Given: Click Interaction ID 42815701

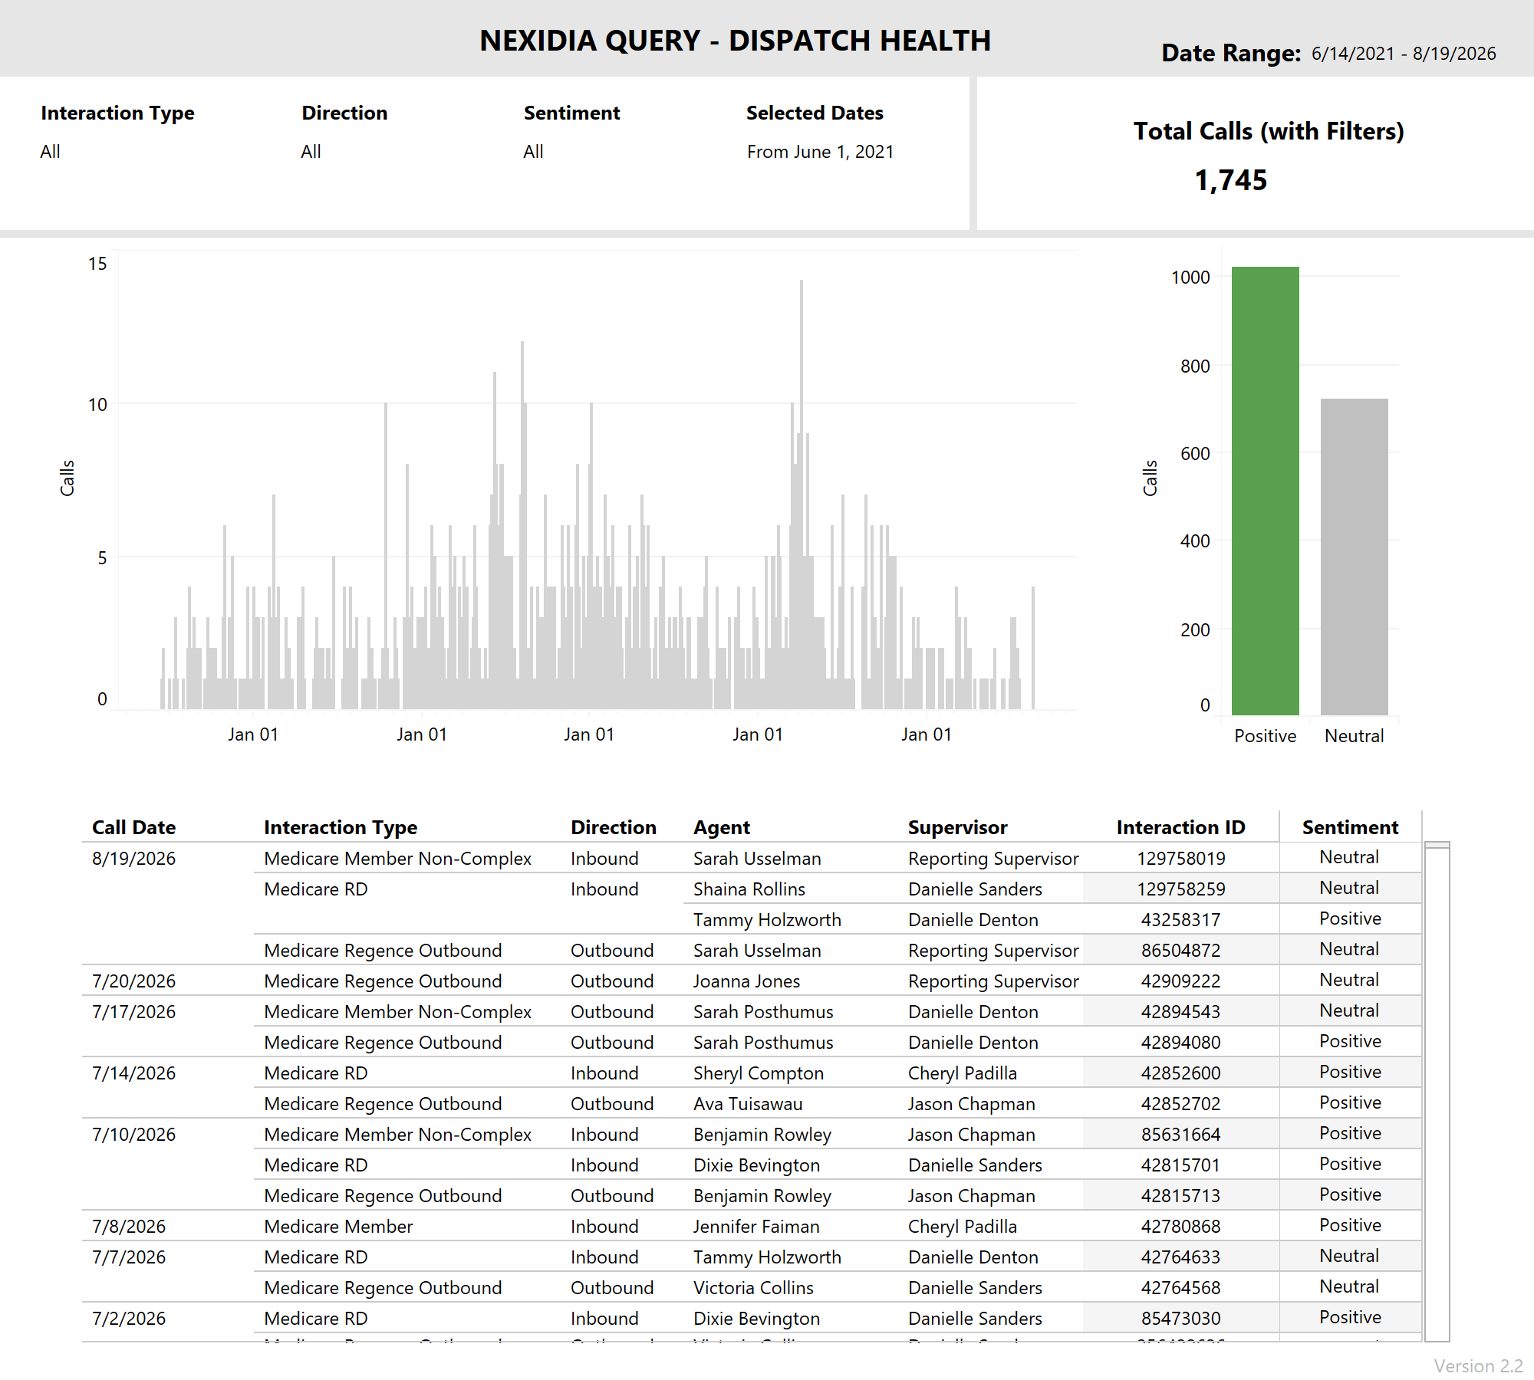Looking at the screenshot, I should pyautogui.click(x=1180, y=1165).
